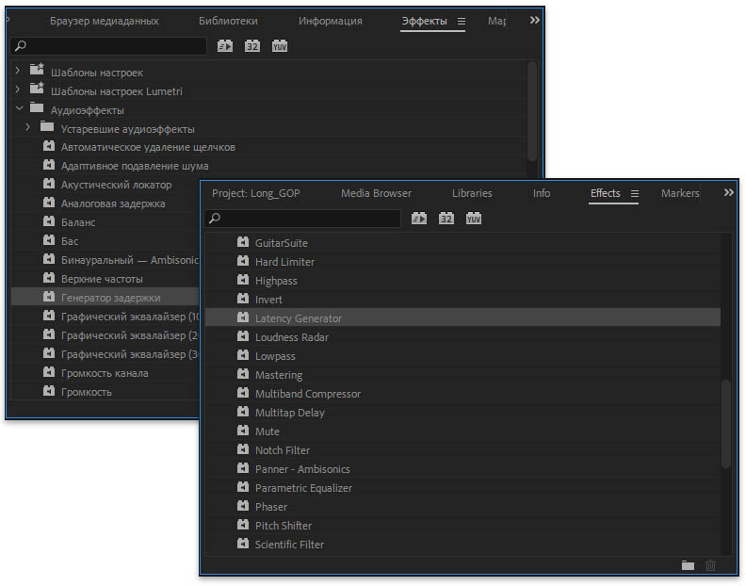Image resolution: width=746 pixels, height=586 pixels.
Task: Show hidden tabs via English panel overflow chevrons
Action: [728, 192]
